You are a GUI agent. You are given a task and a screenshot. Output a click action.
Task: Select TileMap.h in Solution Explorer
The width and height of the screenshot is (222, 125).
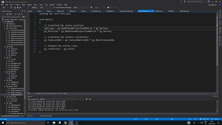[14, 84]
